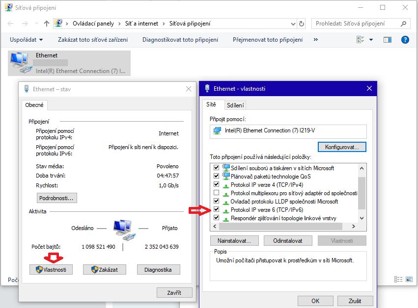Select the Sdílení souborů a tiskáren item icon
The width and height of the screenshot is (418, 308).
point(226,168)
